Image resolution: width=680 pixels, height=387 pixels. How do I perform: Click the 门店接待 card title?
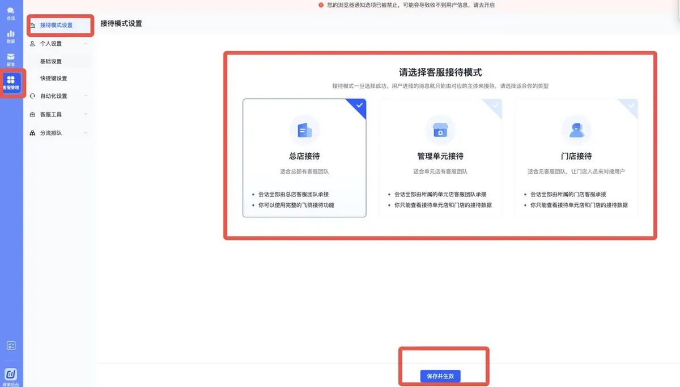(x=576, y=156)
